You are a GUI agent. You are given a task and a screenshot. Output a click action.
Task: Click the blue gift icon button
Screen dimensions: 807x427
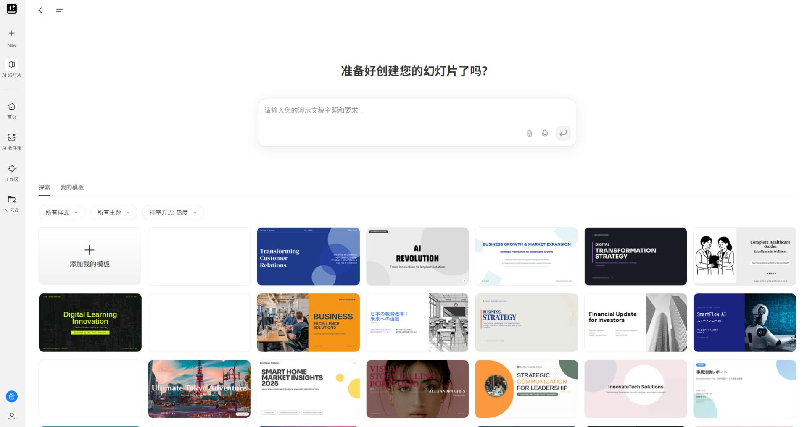[12, 396]
